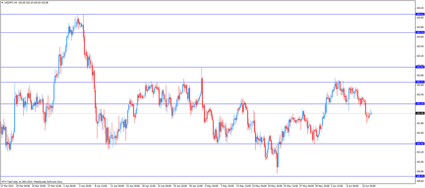Click 102.45 on the price axis

click(420, 94)
